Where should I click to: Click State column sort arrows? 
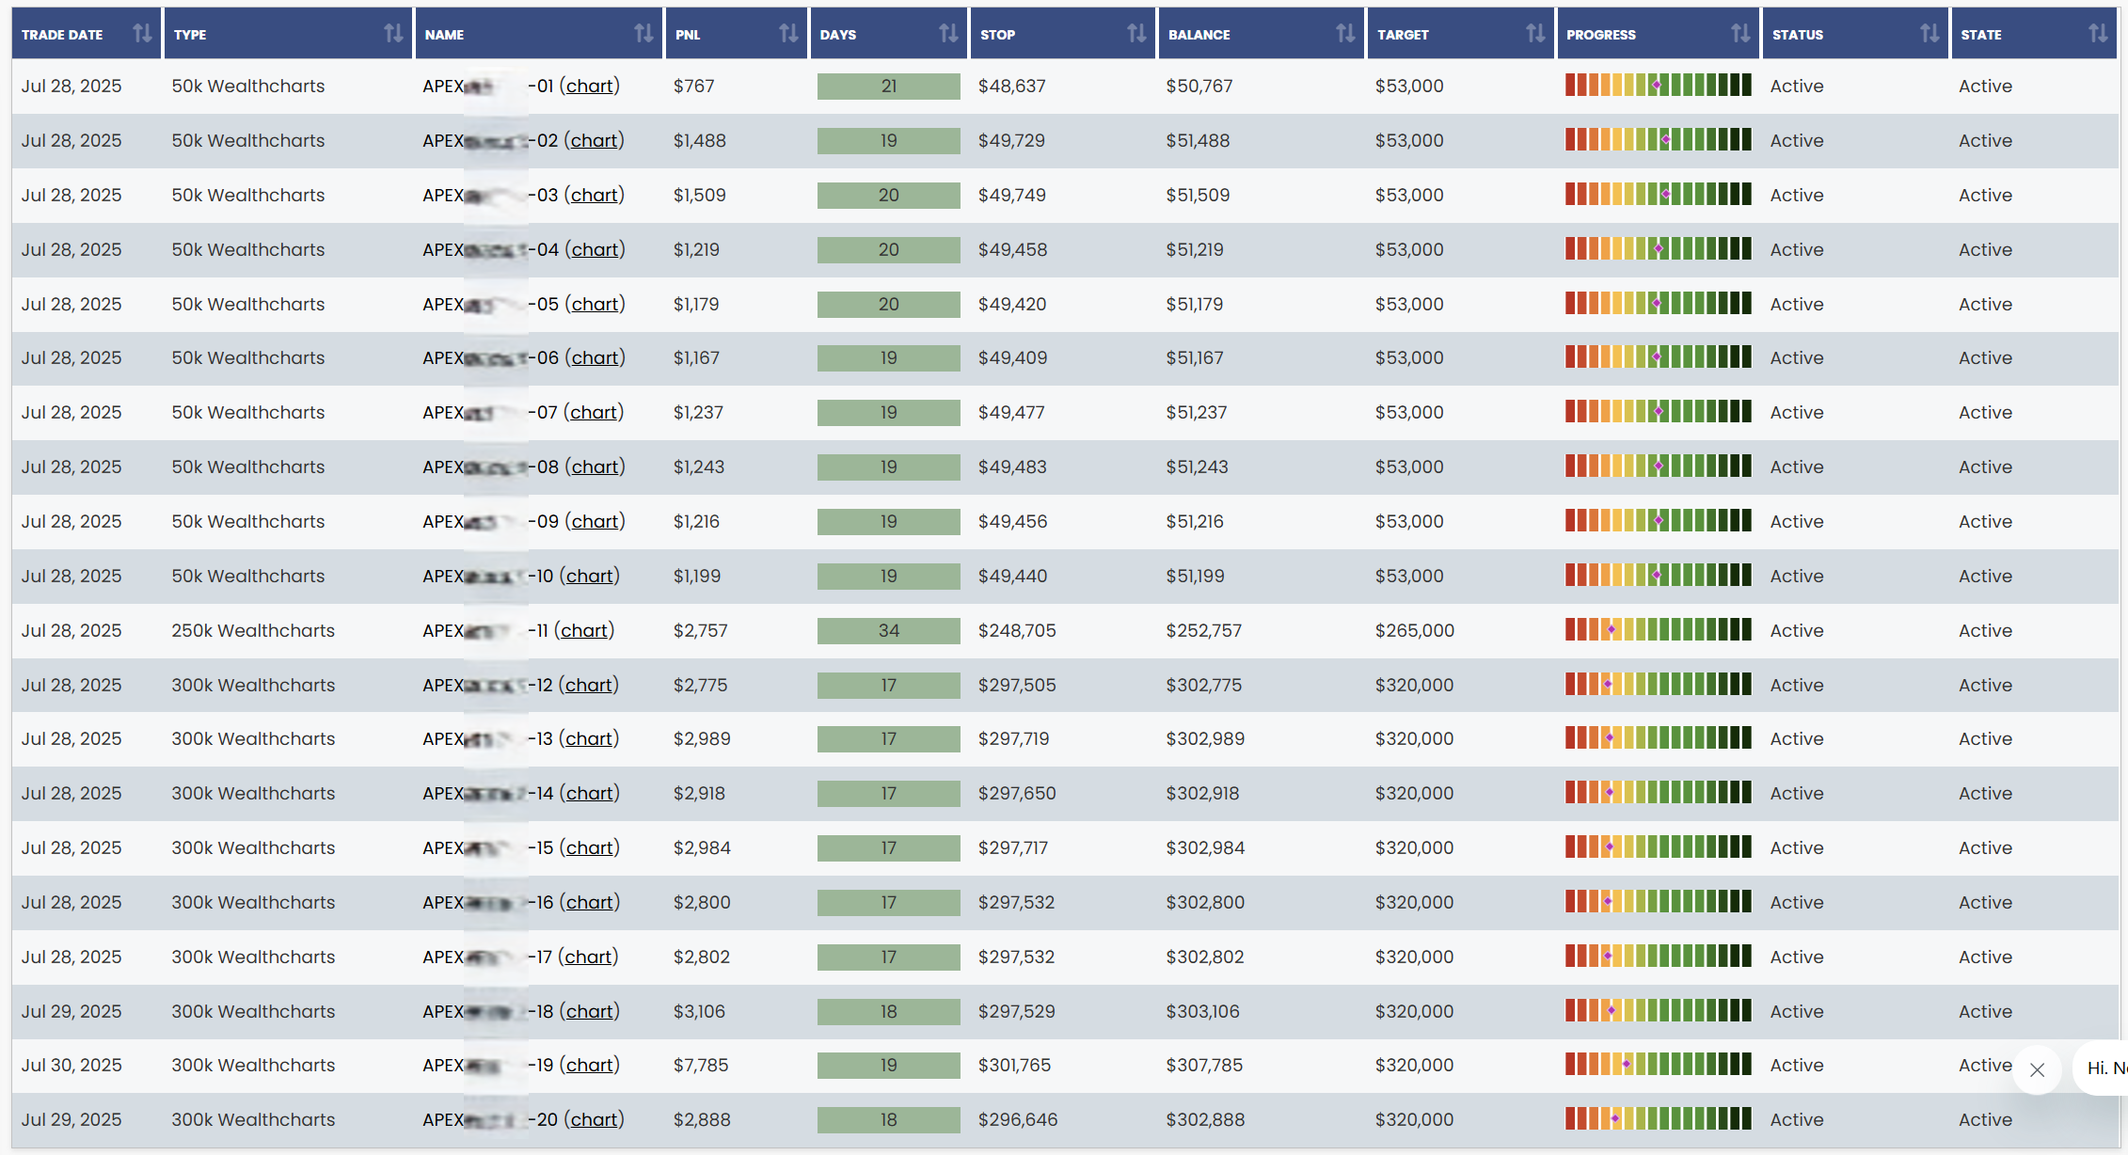[x=2098, y=34]
